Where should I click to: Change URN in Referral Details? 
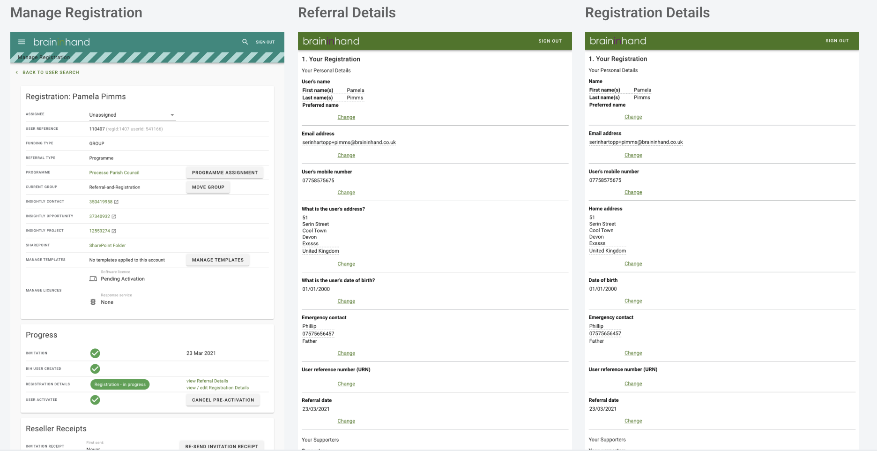coord(346,384)
